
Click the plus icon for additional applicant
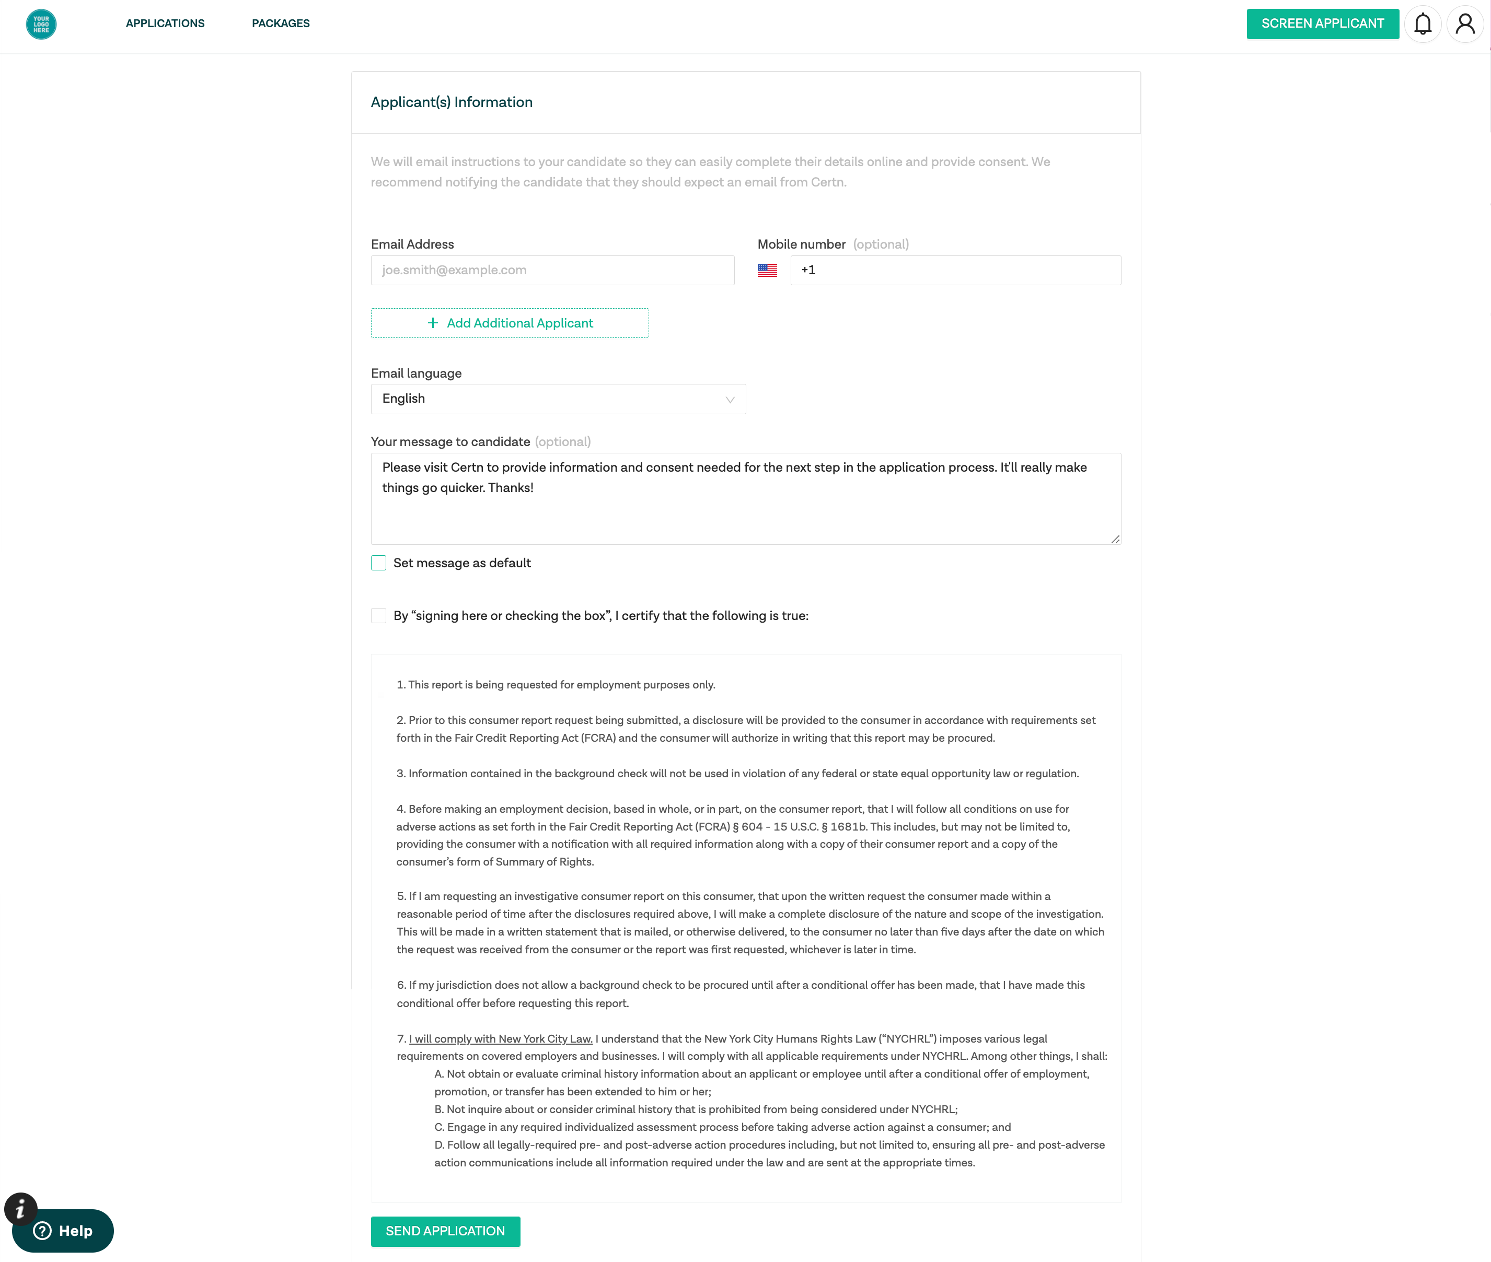point(432,323)
